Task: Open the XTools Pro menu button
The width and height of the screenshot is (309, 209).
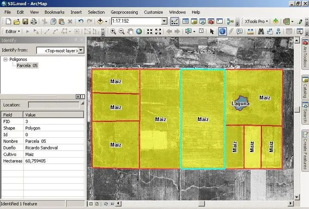Action: coord(256,21)
